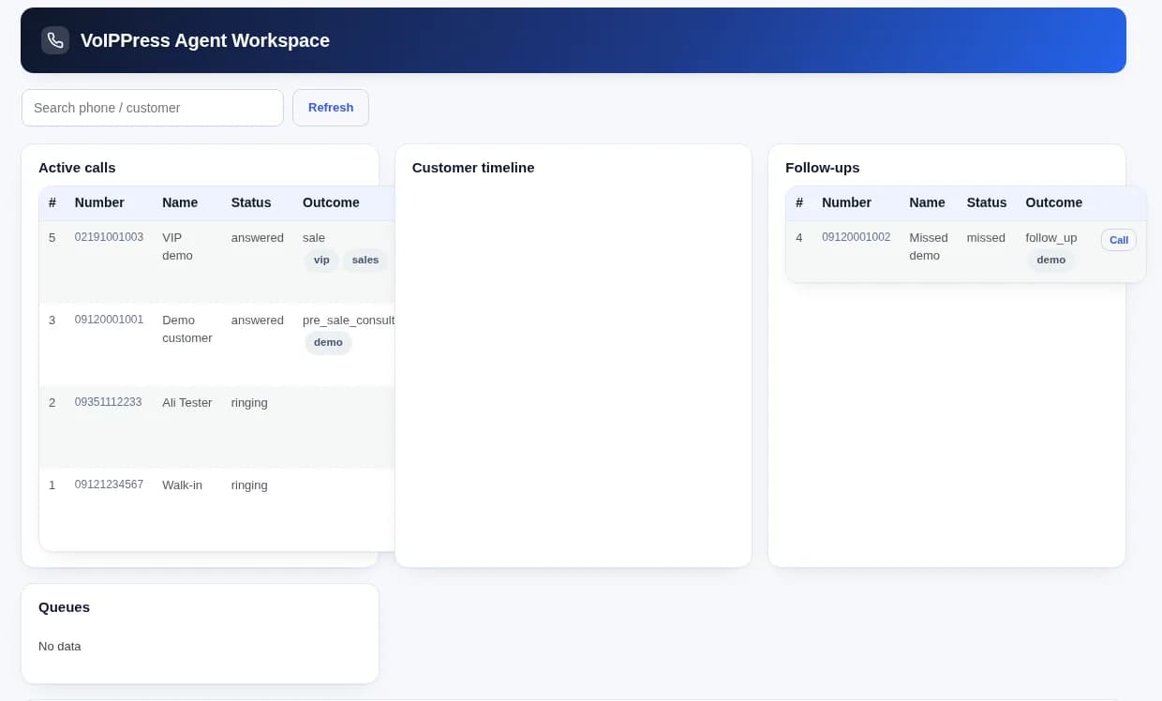Click the sale outcome text
The height and width of the screenshot is (701, 1162).
[314, 237]
